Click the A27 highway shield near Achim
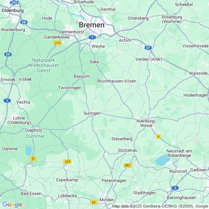The height and width of the screenshot is (209, 209). pos(148,48)
